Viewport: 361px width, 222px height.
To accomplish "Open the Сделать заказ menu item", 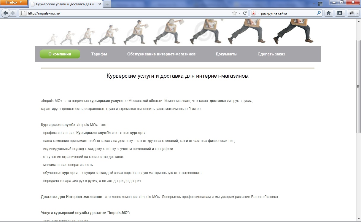I will pos(271,54).
